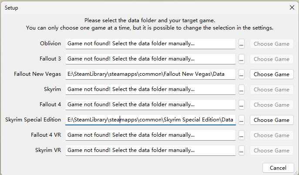
Task: Choose Fallout New Vegas as target game
Action: click(x=271, y=74)
